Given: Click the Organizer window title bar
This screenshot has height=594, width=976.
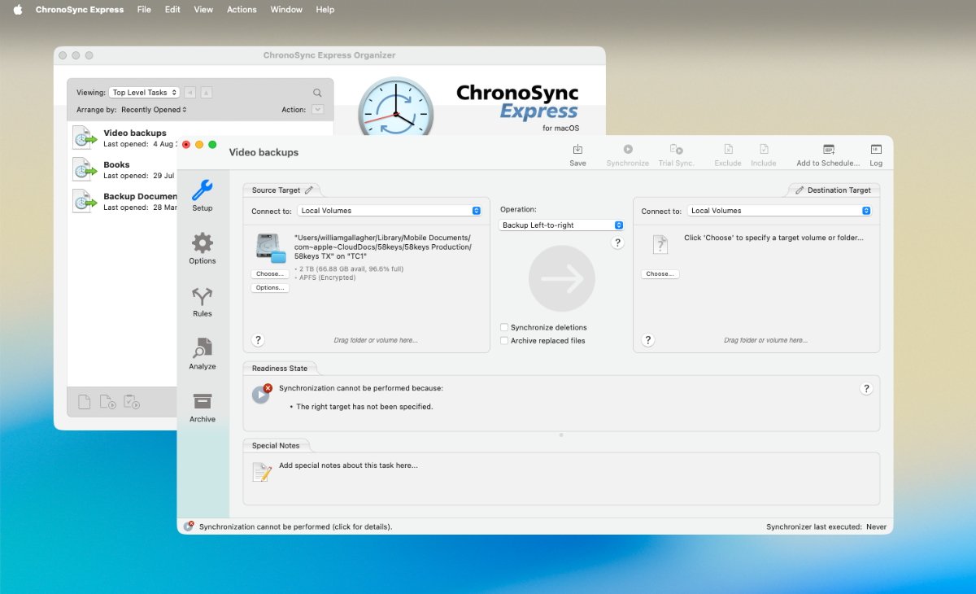Looking at the screenshot, I should coord(329,55).
